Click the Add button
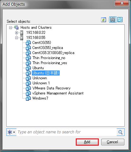Viewport: 131px width, 152px height. [87, 142]
